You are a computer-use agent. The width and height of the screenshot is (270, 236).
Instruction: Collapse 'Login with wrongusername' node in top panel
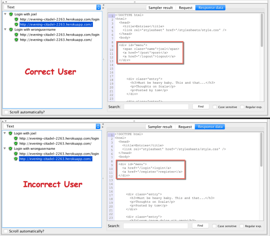5,29
